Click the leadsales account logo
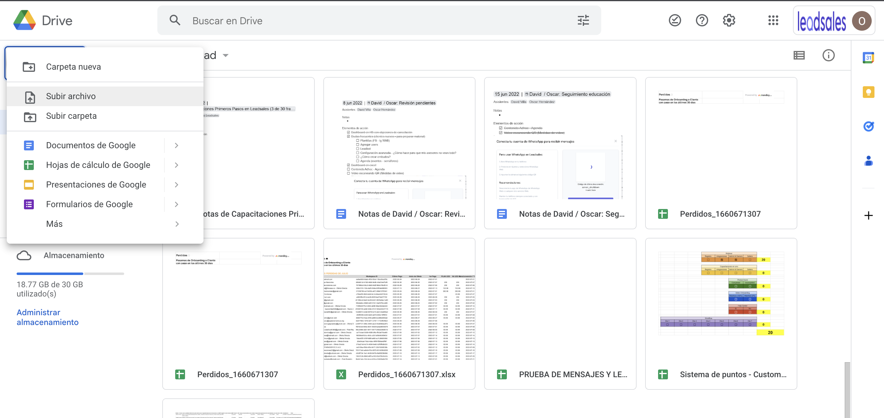884x418 pixels. coord(822,21)
